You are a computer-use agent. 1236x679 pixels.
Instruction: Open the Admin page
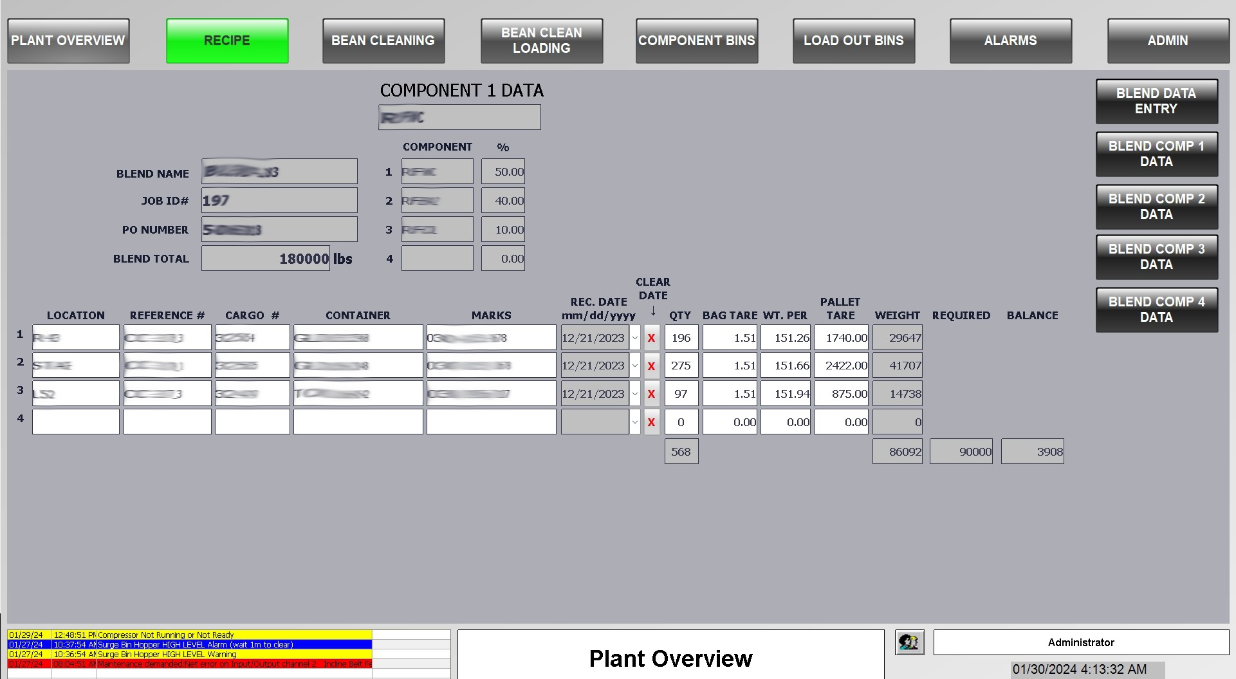point(1167,41)
